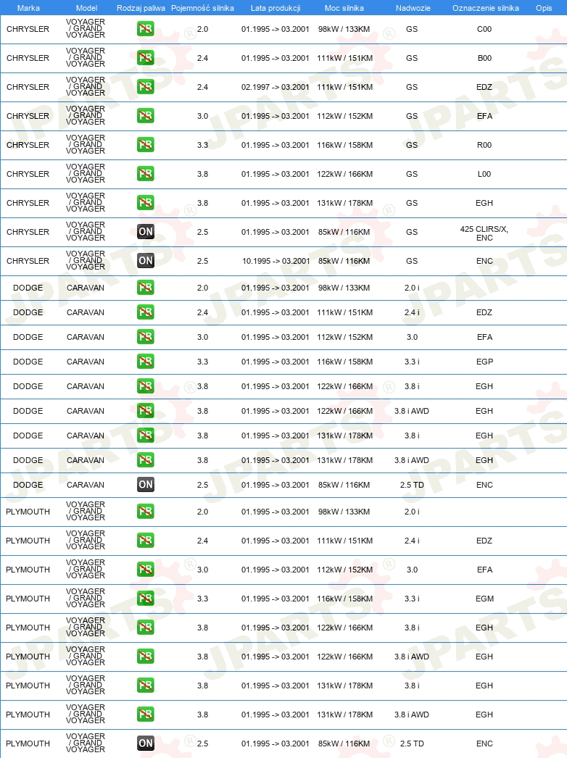Screen dimensions: 567x758
Task: Click the petrol icon in Chrysler L00 row
Action: coord(146,174)
